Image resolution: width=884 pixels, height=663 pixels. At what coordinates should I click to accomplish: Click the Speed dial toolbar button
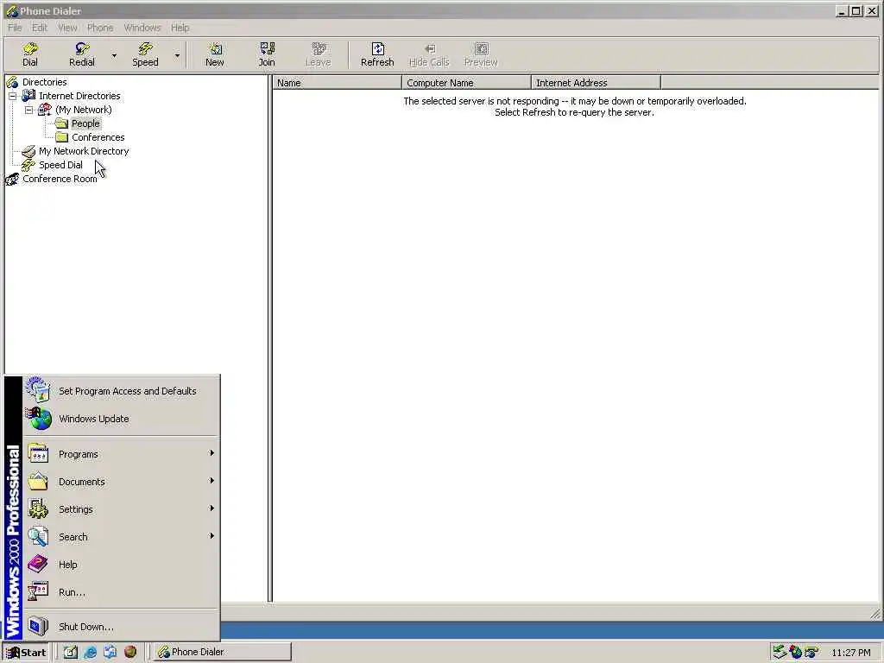145,54
